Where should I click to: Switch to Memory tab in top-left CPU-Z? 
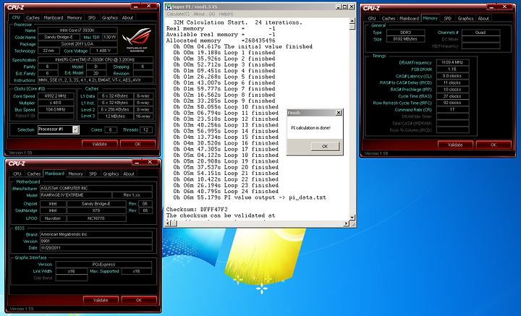click(x=74, y=18)
